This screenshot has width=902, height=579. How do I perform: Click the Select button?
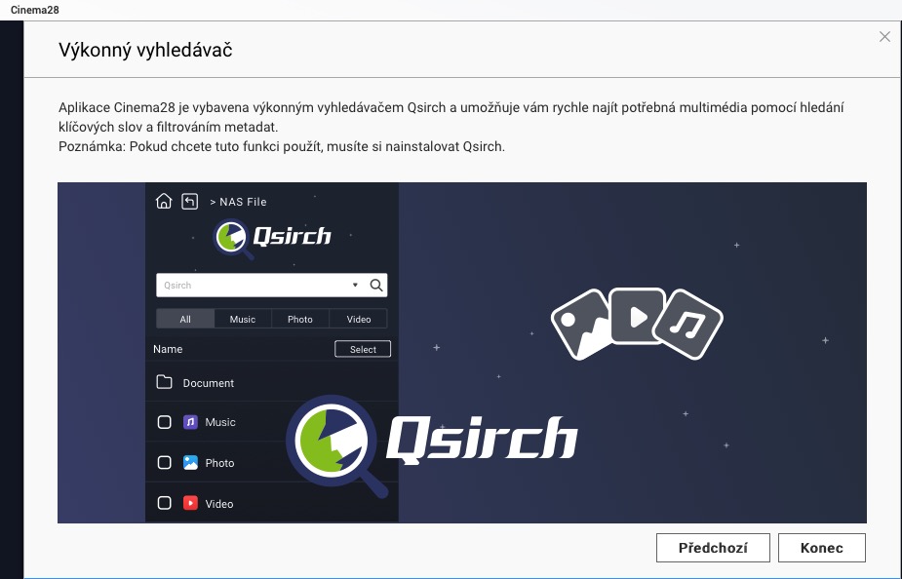pos(363,349)
